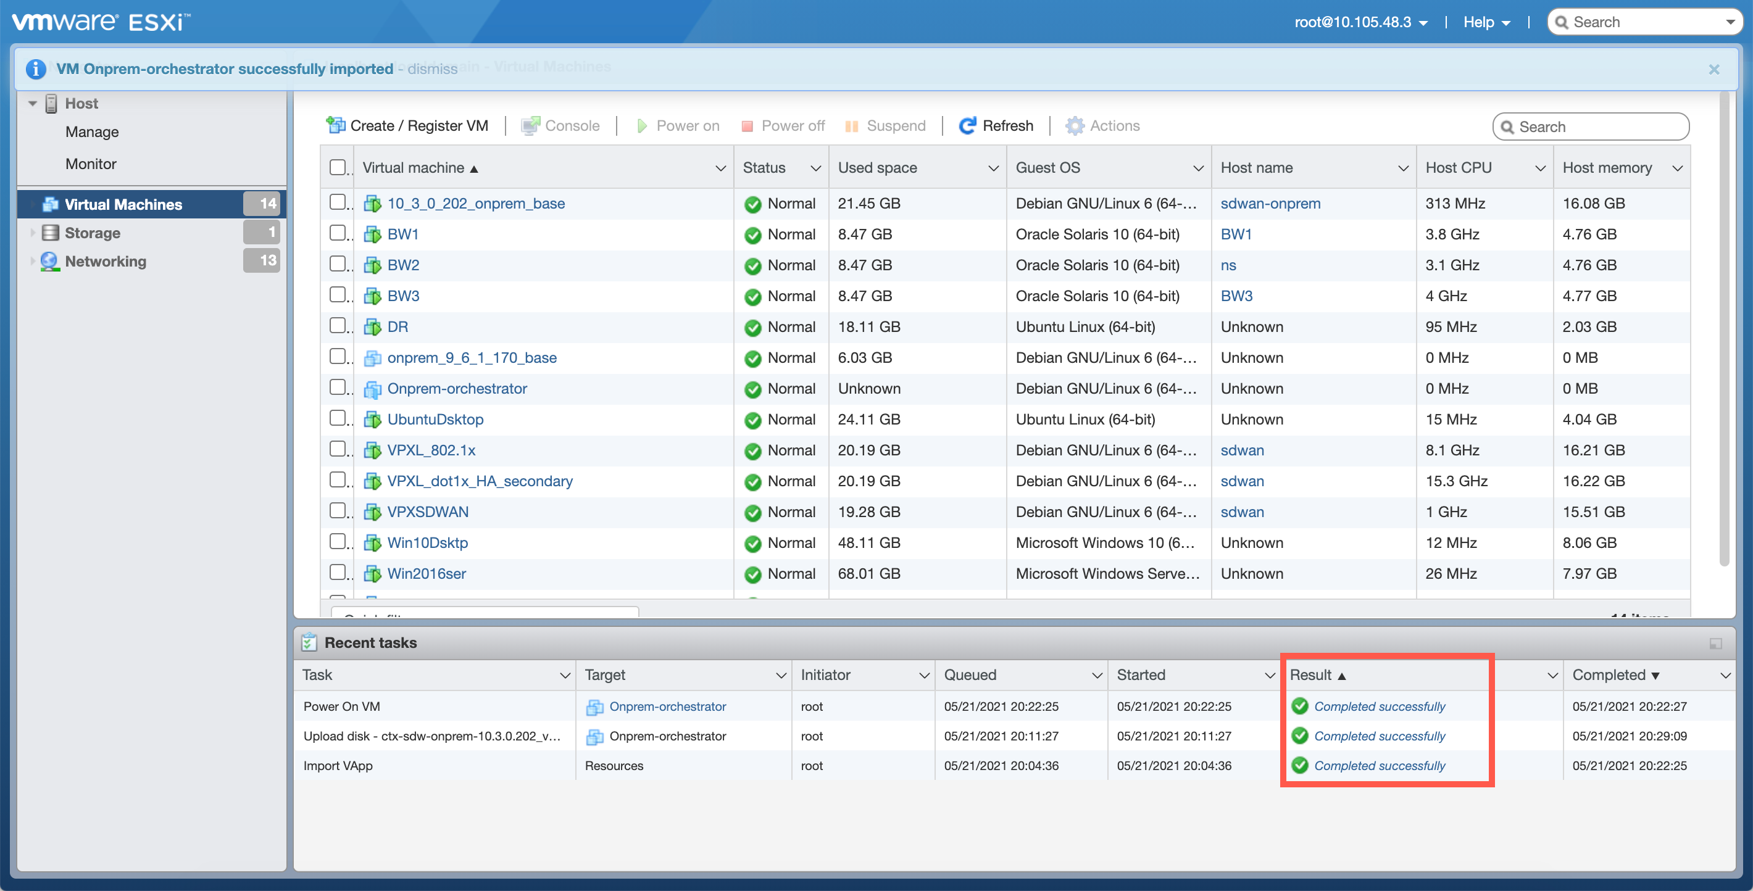
Task: Check the box for 10_3_0_202_onprem_base
Action: click(338, 202)
